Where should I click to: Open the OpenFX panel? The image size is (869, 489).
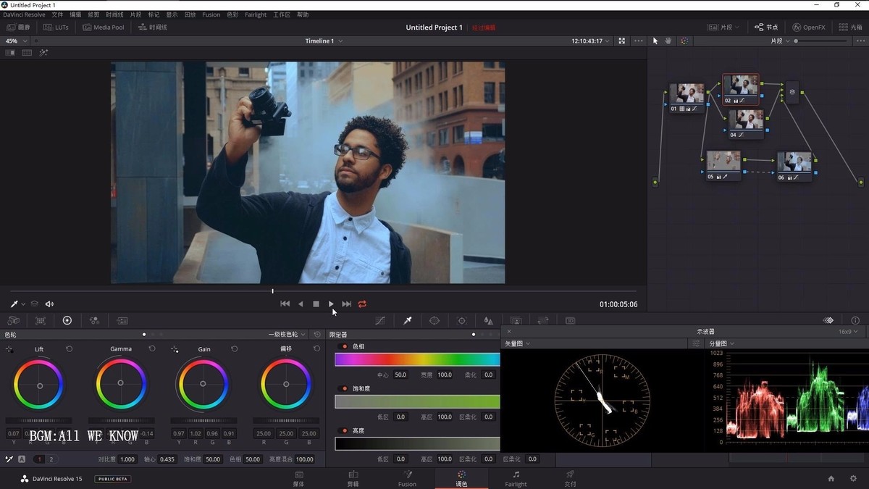[x=808, y=28]
